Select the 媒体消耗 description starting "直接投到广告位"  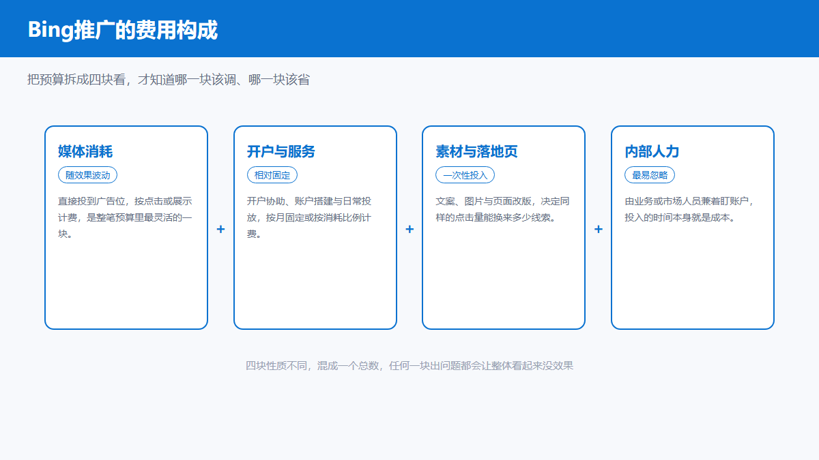(x=125, y=217)
